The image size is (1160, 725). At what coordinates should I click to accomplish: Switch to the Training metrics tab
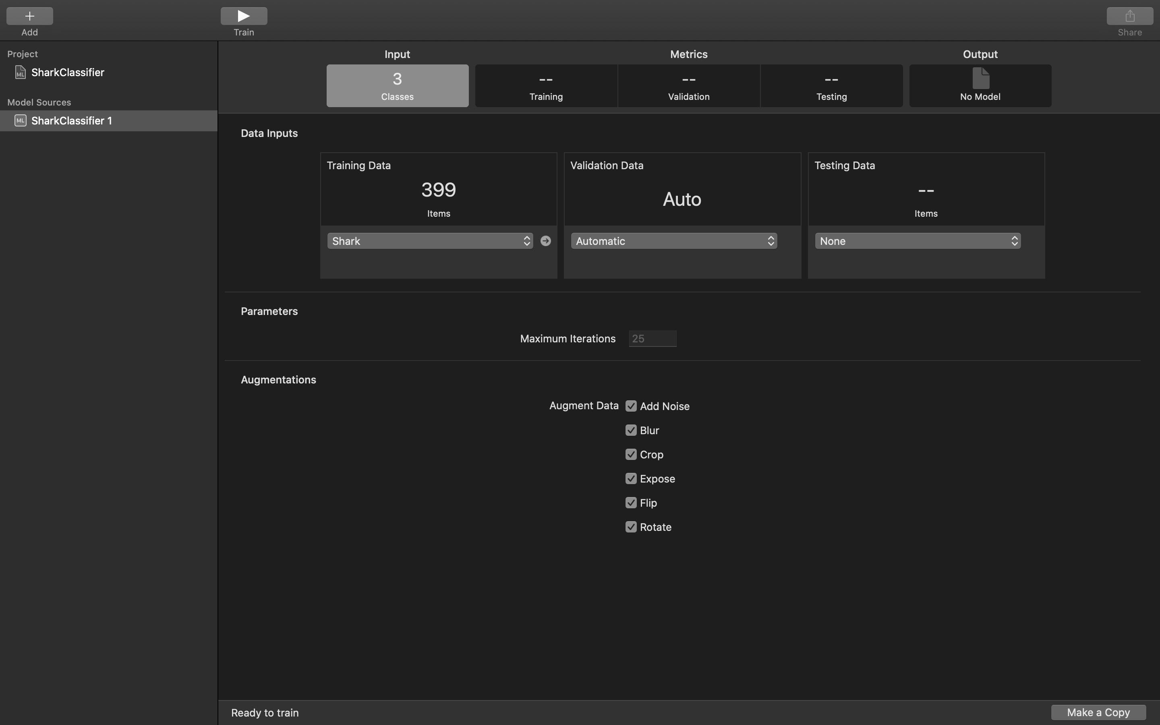point(545,86)
